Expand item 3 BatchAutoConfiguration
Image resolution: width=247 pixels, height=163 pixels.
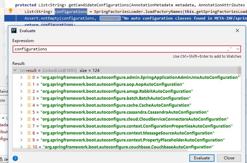point(22,98)
